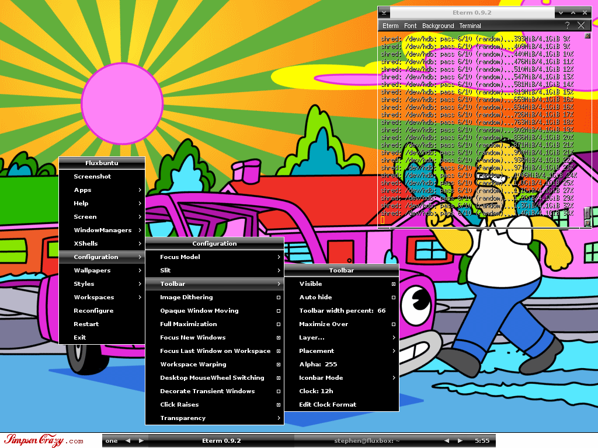Screen dimensions: 598x448
Task: Open the Styles submenu
Action: (102, 283)
